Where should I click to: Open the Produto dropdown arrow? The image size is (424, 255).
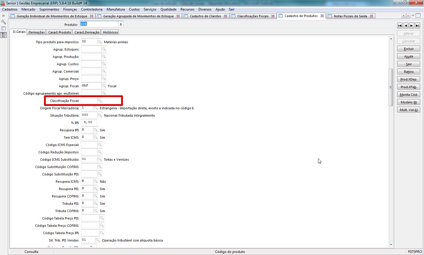(121, 24)
